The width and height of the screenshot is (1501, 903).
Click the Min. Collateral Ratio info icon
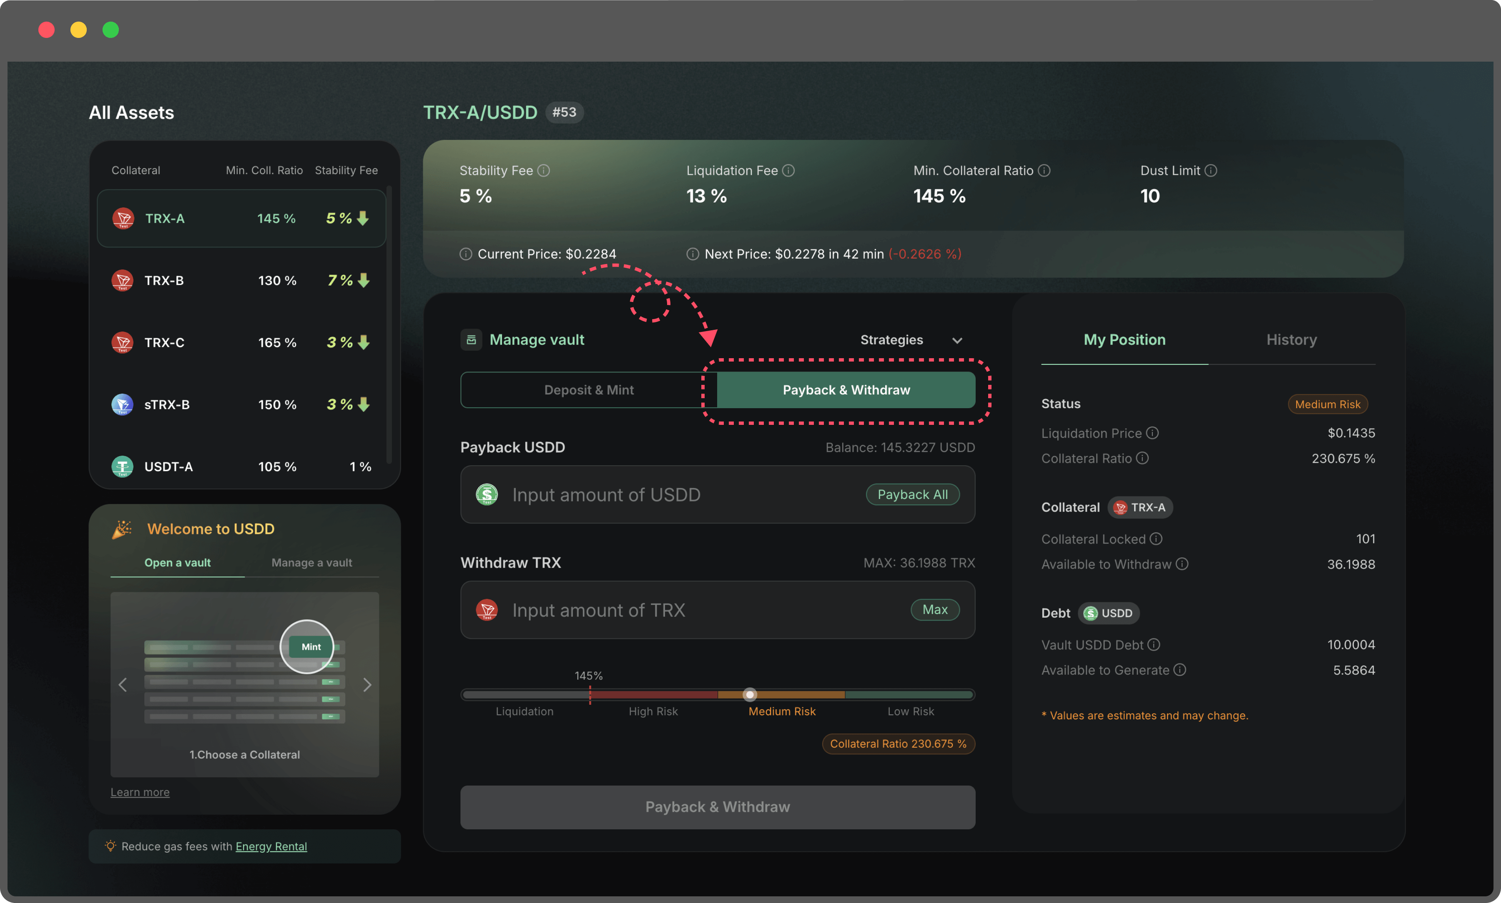coord(1044,170)
